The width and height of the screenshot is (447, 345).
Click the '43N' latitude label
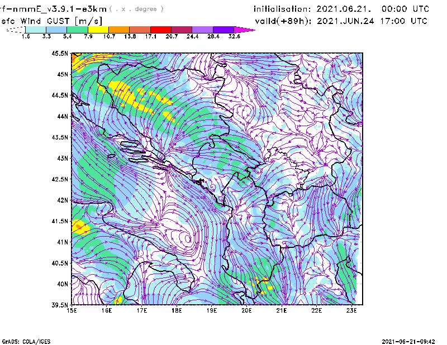click(63, 158)
